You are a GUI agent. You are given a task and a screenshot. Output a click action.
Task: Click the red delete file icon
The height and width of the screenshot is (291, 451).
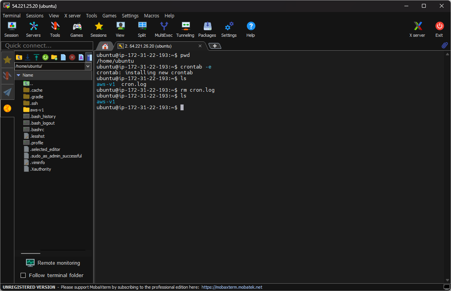72,57
